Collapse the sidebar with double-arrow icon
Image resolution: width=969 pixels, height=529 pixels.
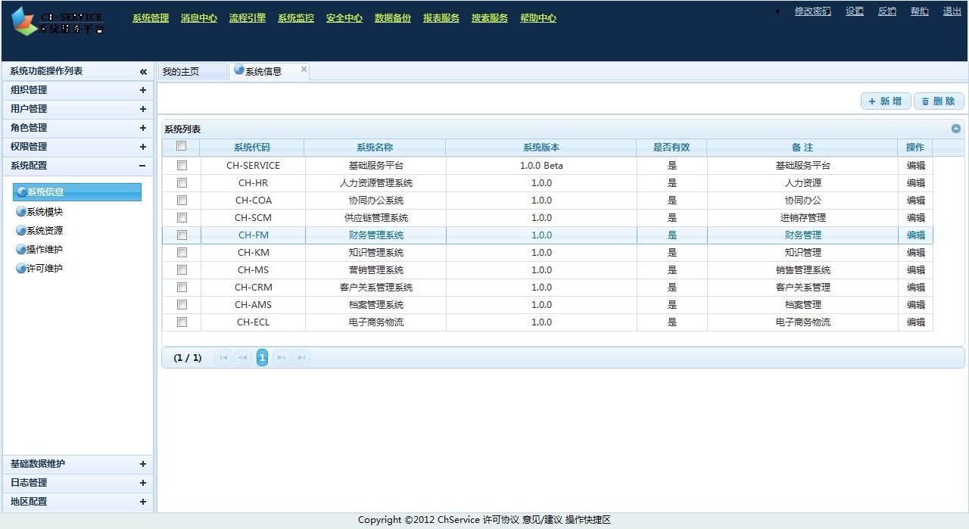pos(143,72)
